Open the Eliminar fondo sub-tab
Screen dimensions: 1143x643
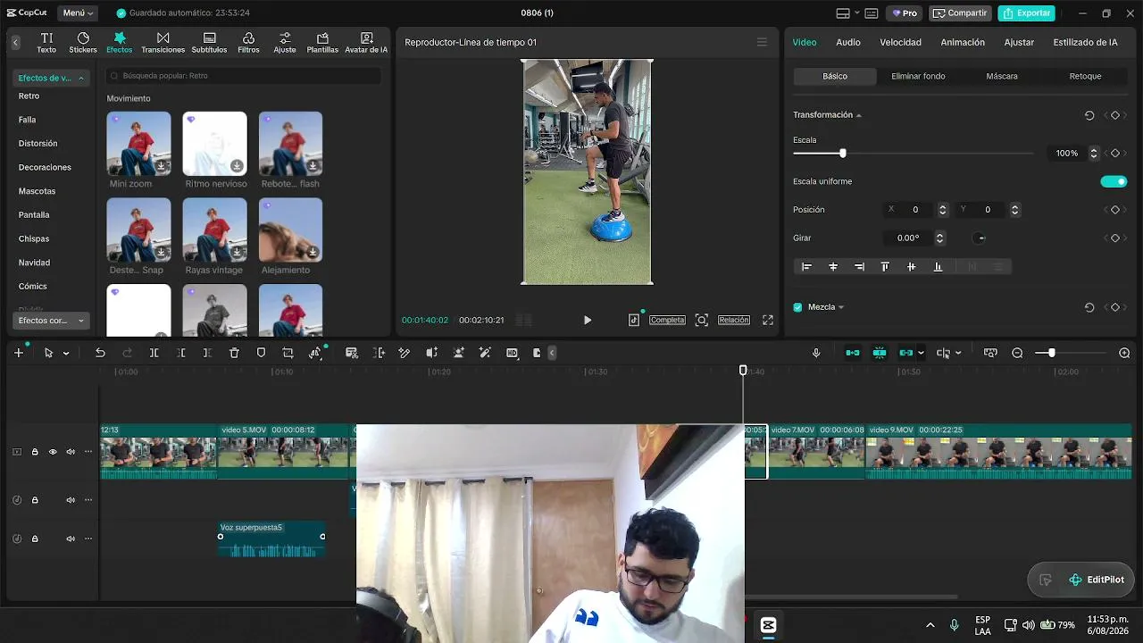tap(918, 77)
